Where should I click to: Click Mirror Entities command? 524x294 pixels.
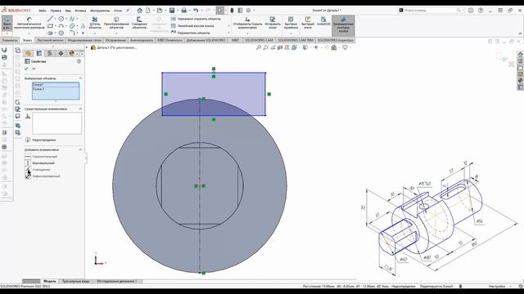coord(196,19)
